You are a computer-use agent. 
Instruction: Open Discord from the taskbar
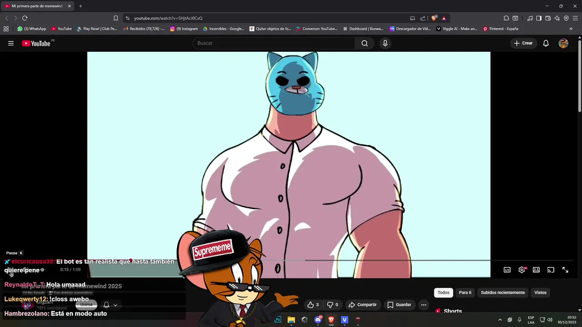tap(318, 320)
